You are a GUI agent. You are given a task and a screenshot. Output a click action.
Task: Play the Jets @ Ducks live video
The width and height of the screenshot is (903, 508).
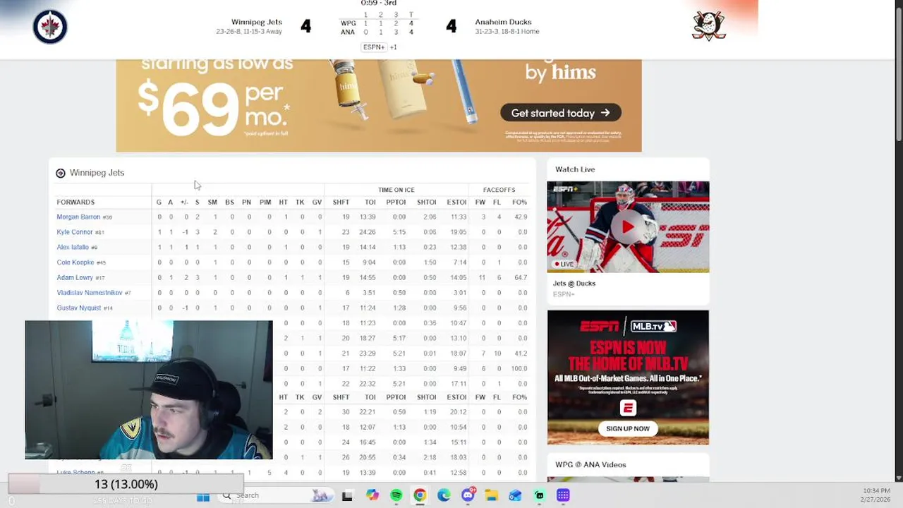(x=628, y=227)
